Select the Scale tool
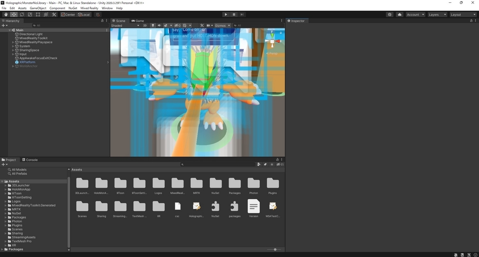 click(30, 14)
